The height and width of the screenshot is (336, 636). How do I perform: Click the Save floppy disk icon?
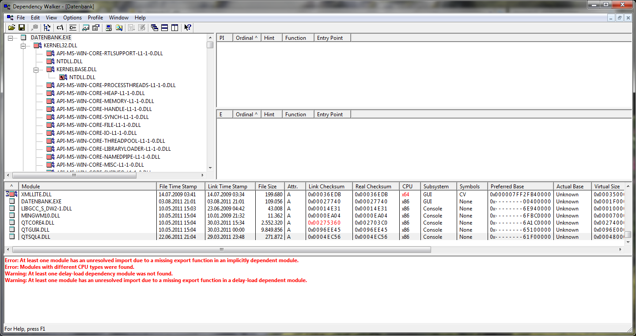pos(21,27)
